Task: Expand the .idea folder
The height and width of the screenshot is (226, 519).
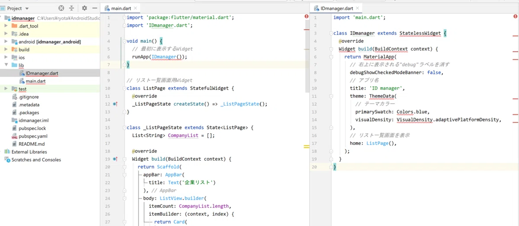Action: click(x=6, y=34)
